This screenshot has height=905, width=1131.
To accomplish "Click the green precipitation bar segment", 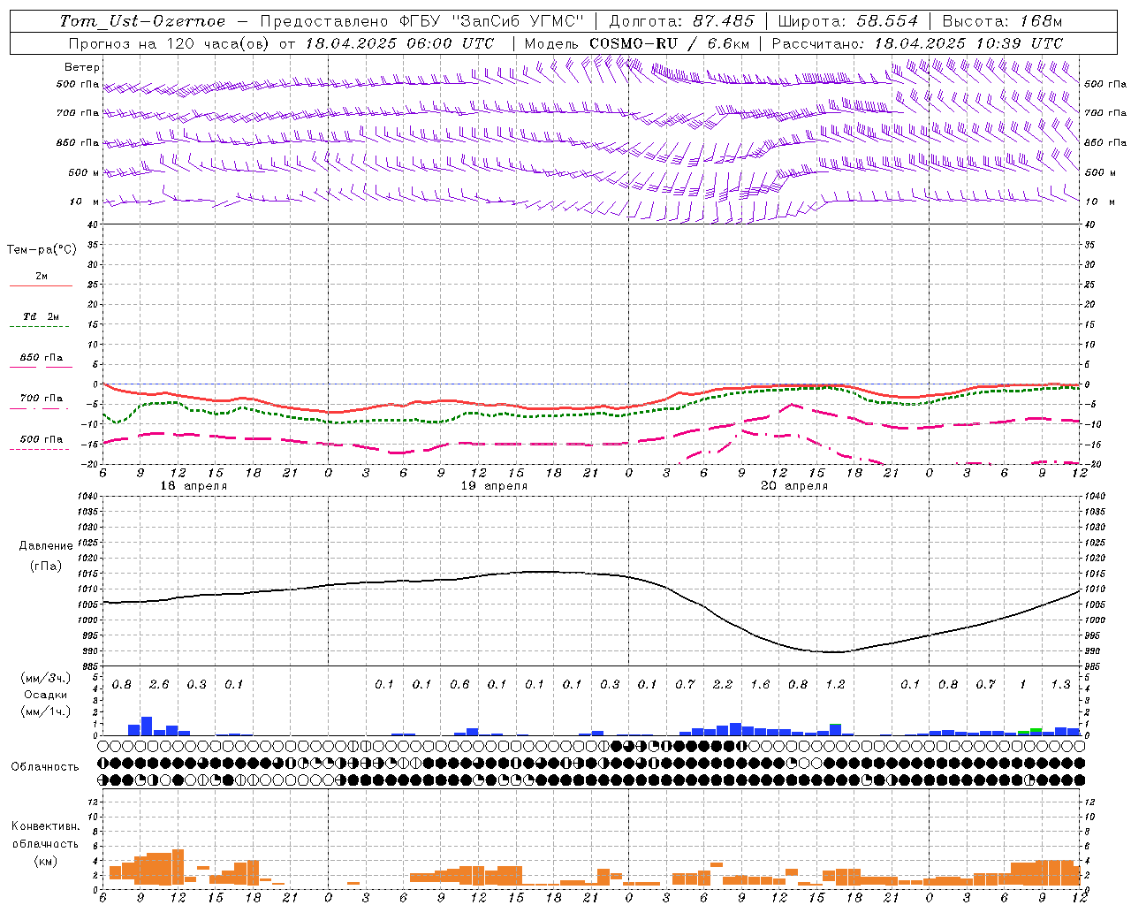I will pos(1036,730).
